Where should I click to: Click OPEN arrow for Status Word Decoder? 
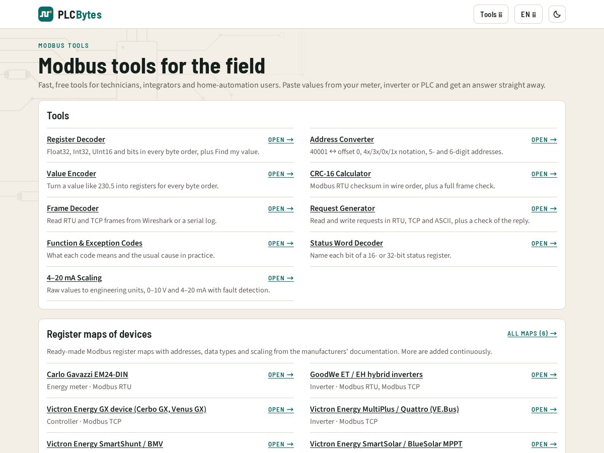[544, 244]
